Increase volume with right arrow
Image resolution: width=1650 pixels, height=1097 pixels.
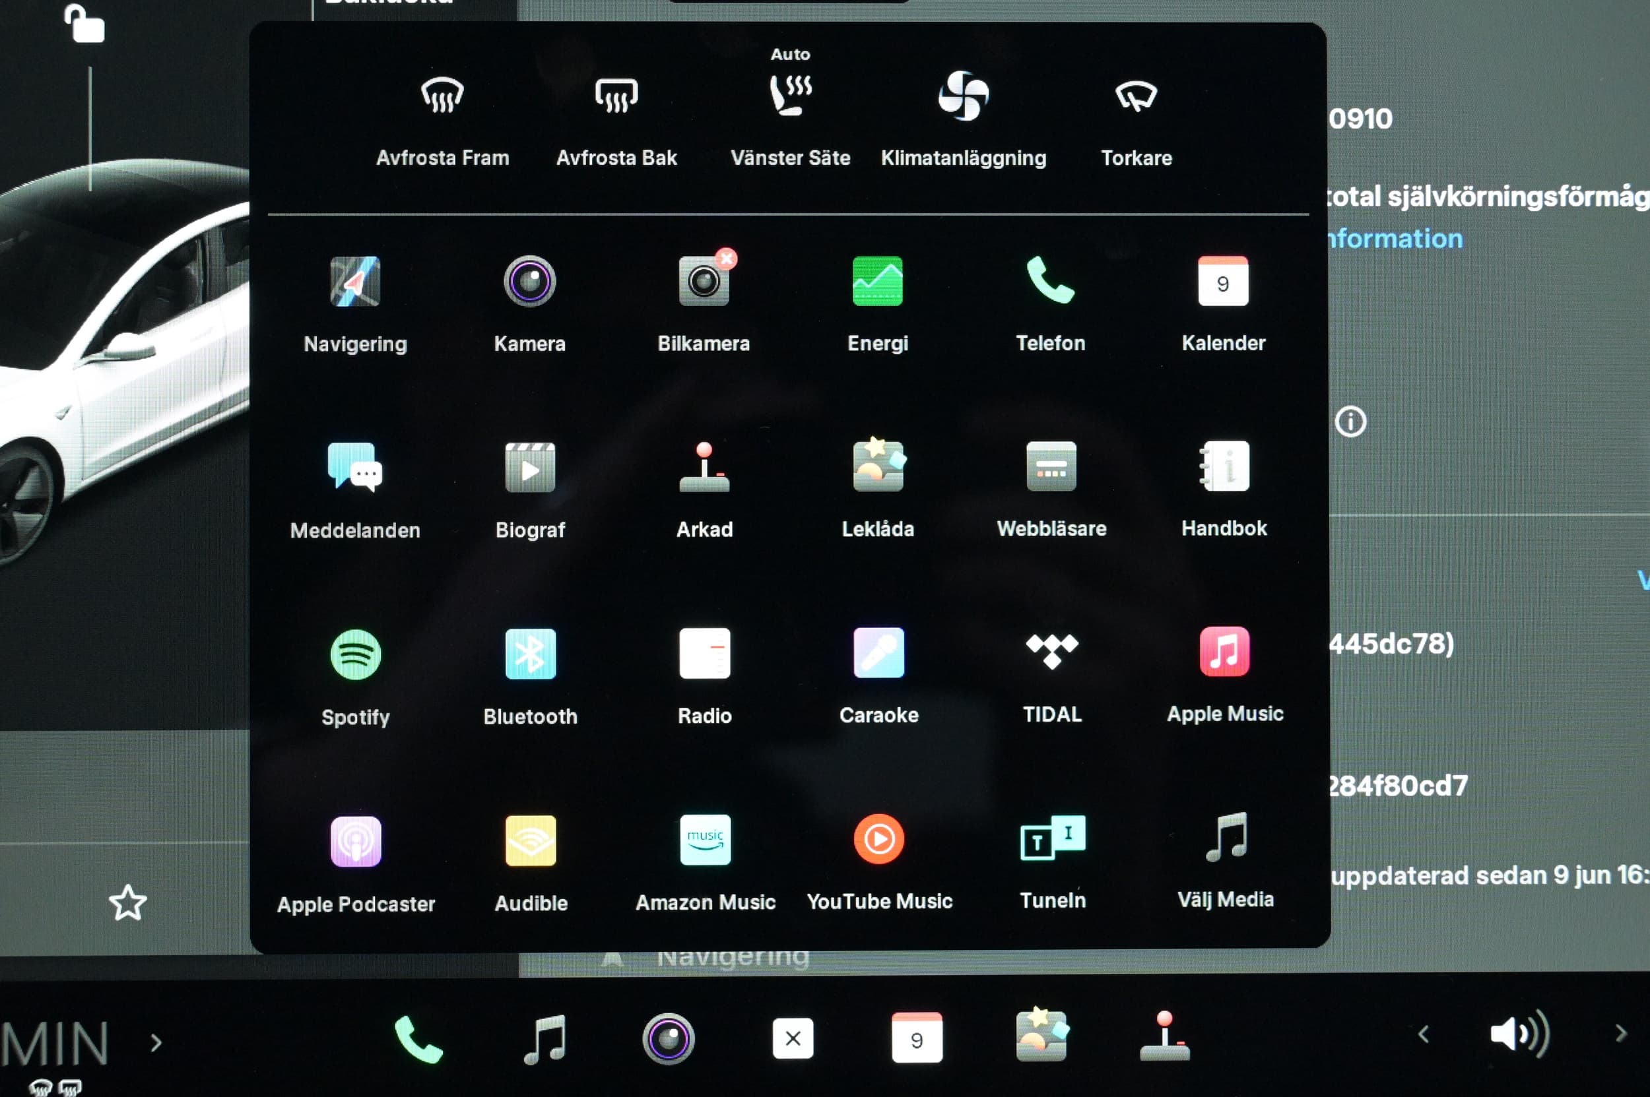click(1620, 1033)
